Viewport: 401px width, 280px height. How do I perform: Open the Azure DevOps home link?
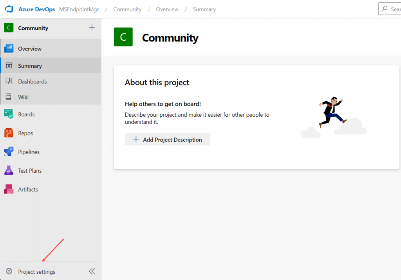click(36, 9)
